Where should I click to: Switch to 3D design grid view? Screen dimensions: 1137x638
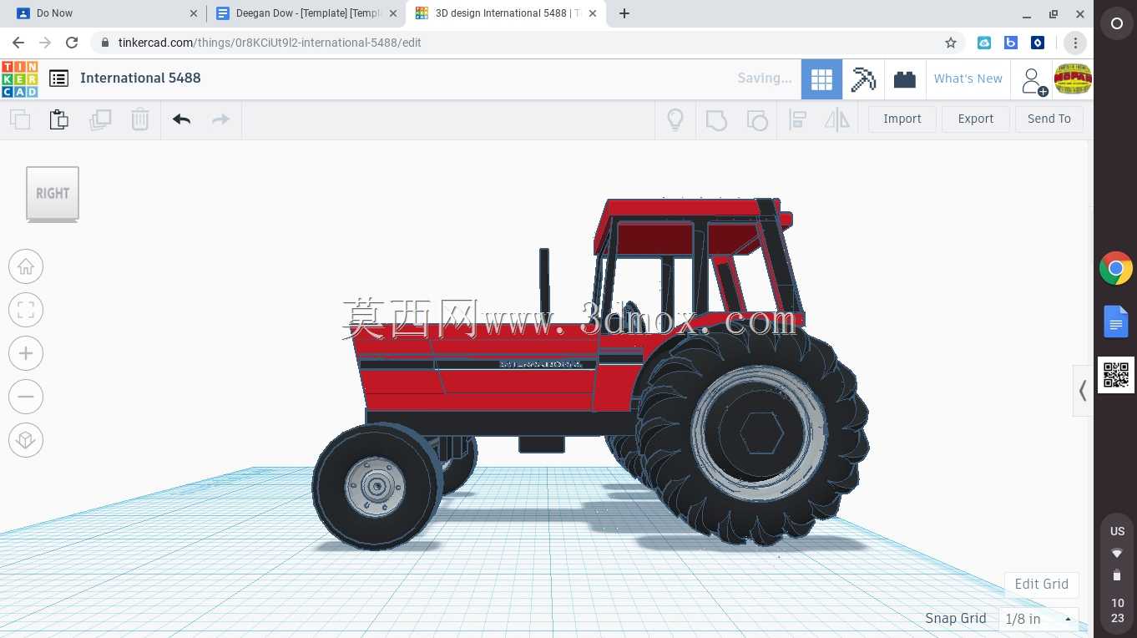tap(821, 79)
